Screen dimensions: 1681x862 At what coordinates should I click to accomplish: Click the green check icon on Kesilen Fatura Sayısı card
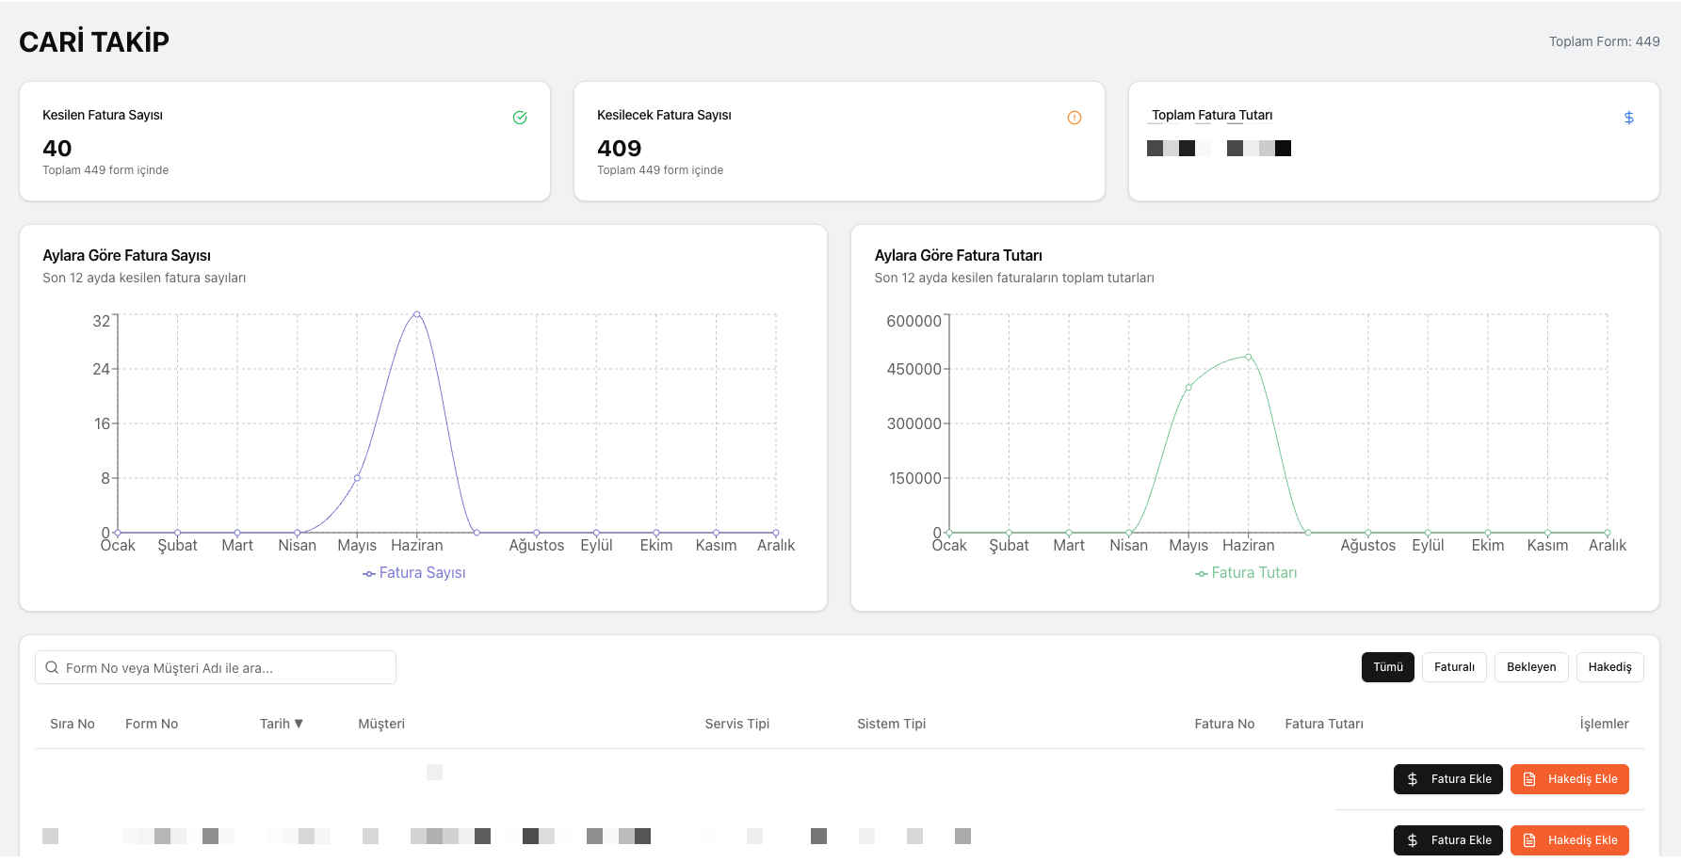(x=520, y=117)
